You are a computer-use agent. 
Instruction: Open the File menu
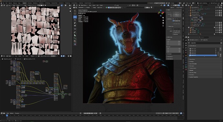[x=4, y=3]
